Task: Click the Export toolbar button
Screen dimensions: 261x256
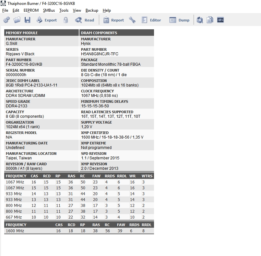Action: [x=47, y=20]
